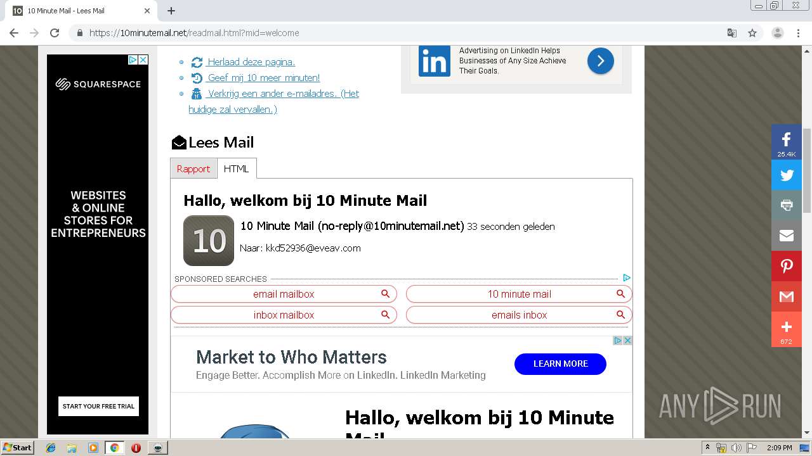Close the Market to Who Matters ad
This screenshot has width=812, height=456.
[x=627, y=340]
